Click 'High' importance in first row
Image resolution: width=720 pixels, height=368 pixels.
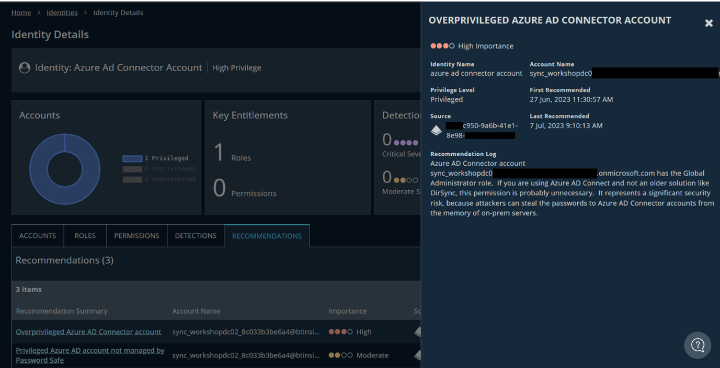click(x=350, y=332)
